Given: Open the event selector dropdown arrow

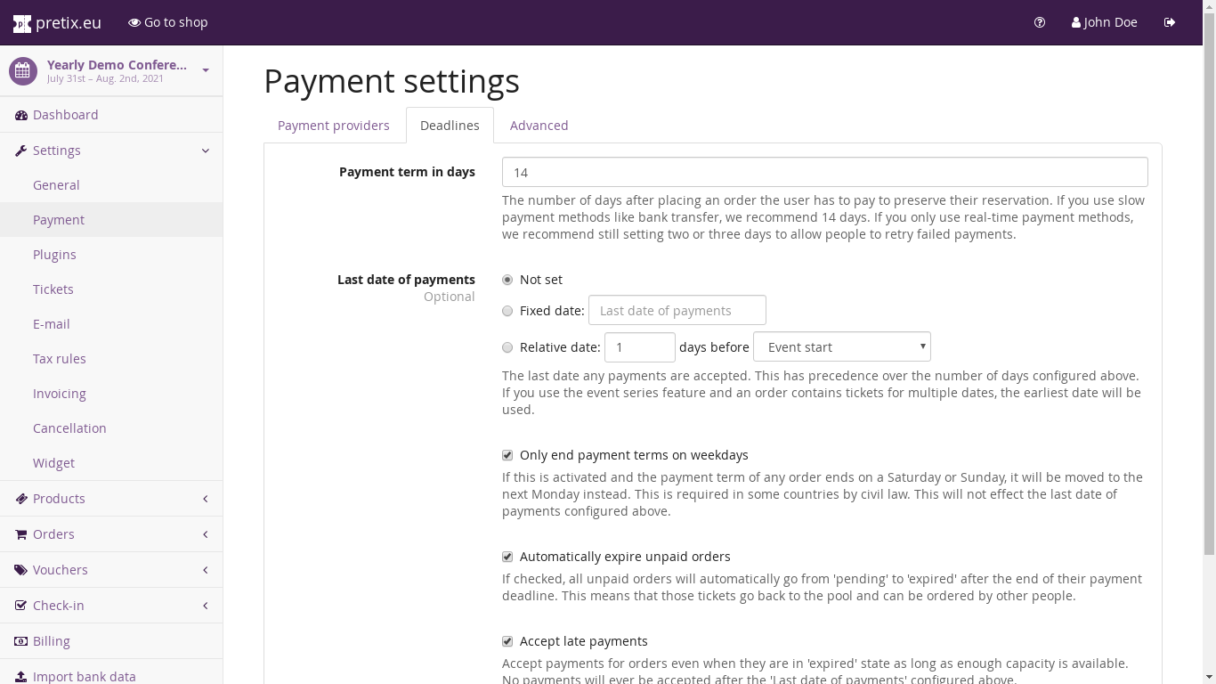Looking at the screenshot, I should click(206, 70).
